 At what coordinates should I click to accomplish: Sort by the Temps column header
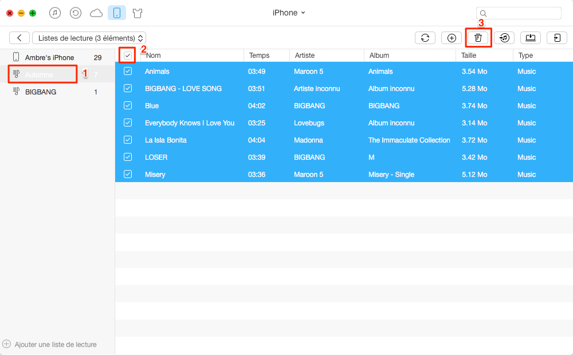(x=267, y=56)
